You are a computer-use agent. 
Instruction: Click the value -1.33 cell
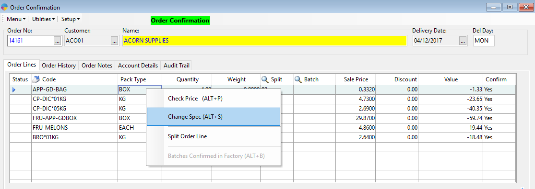[451, 90]
